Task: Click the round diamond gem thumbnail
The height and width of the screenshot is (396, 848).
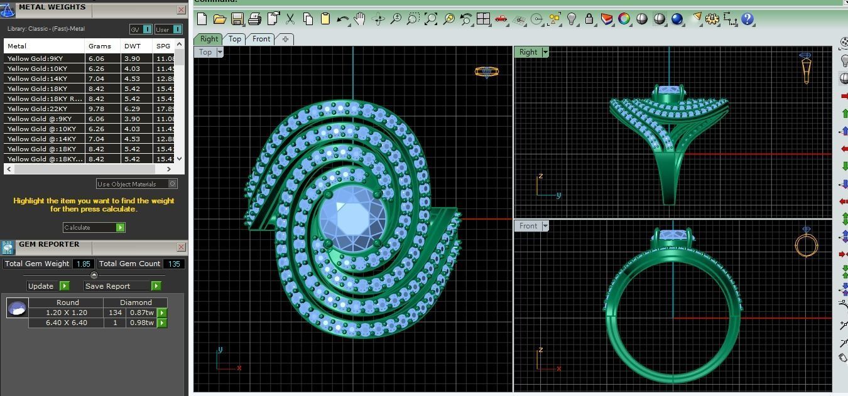Action: tap(17, 308)
